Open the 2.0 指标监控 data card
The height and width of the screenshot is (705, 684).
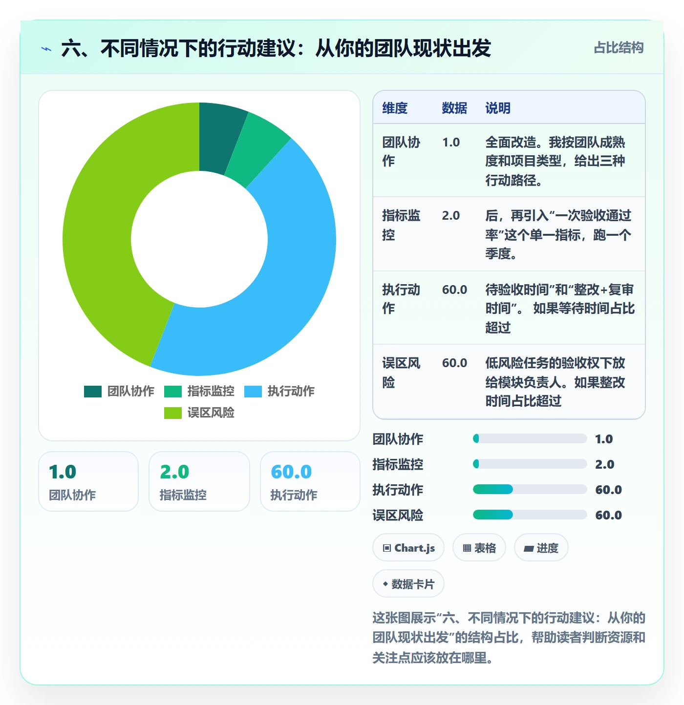pos(199,481)
